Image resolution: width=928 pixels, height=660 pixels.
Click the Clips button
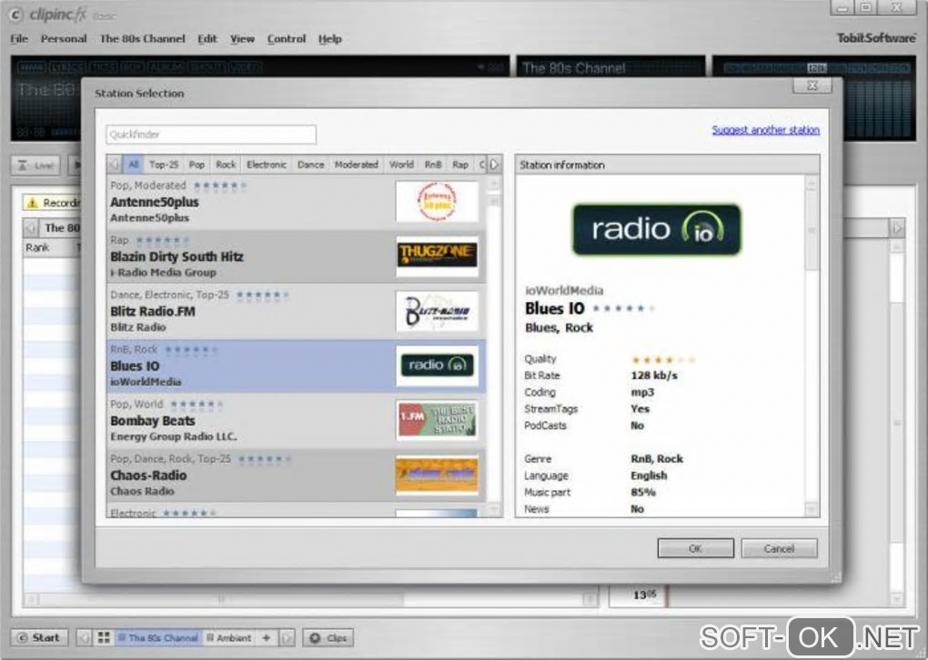tap(328, 637)
